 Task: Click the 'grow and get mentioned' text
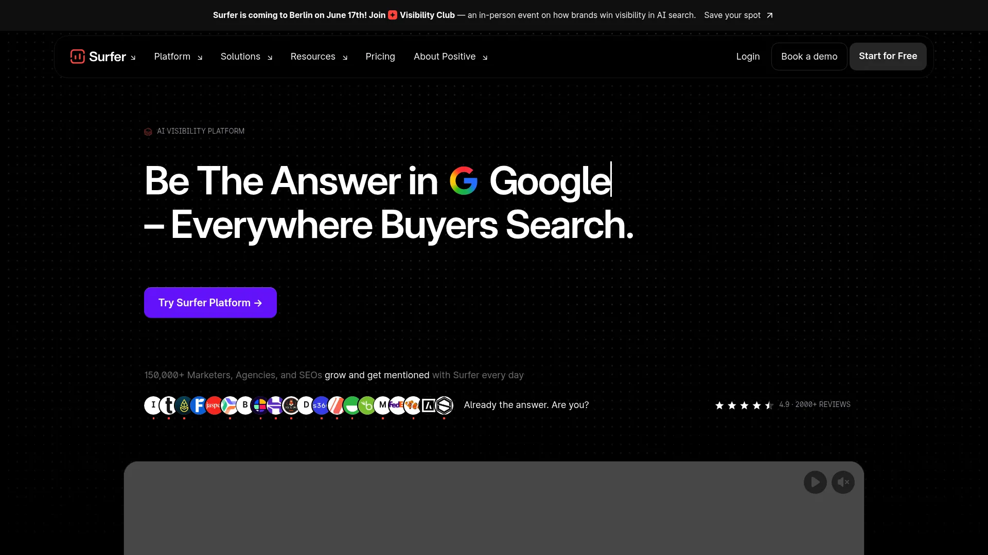[377, 375]
